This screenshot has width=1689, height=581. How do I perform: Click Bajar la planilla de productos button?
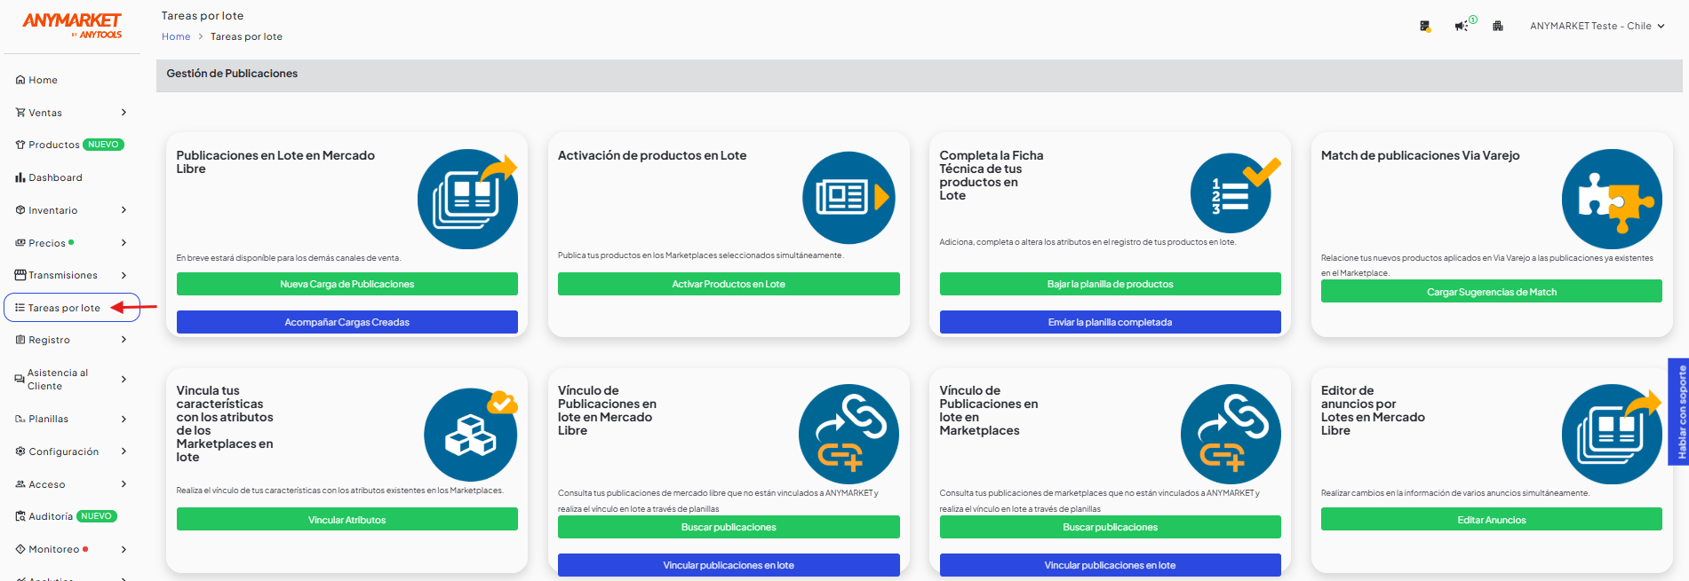click(1111, 284)
